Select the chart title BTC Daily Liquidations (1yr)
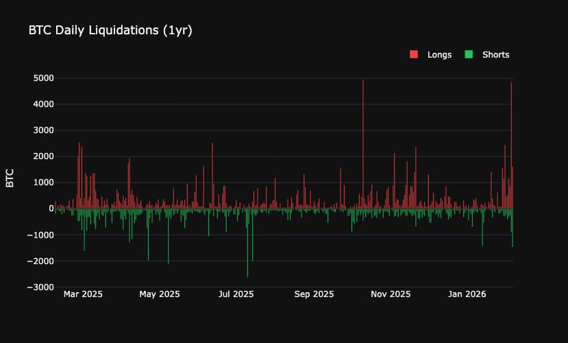 pos(110,31)
